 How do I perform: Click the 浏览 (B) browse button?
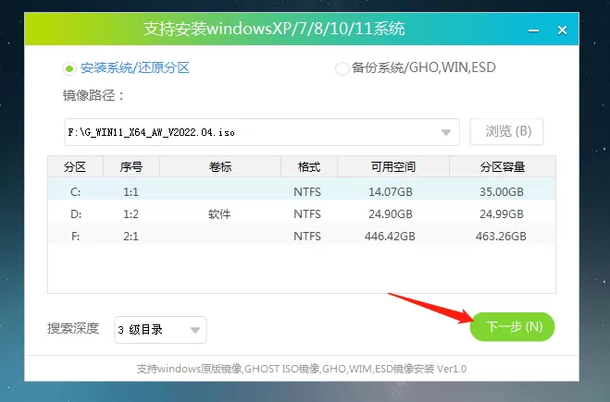click(506, 132)
